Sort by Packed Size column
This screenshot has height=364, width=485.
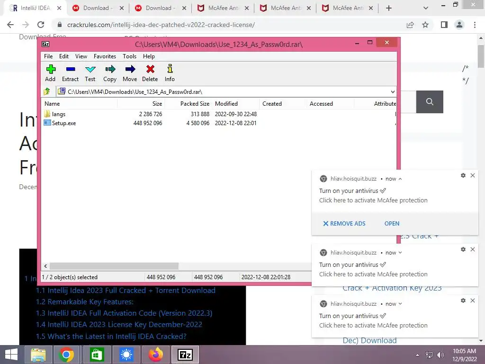pos(188,104)
